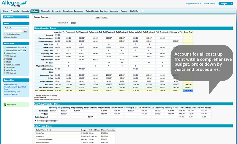Image resolution: width=237 pixels, height=144 pixels.
Task: Click Safety Labs total plus indirect 7312.50
Action: (x=204, y=111)
